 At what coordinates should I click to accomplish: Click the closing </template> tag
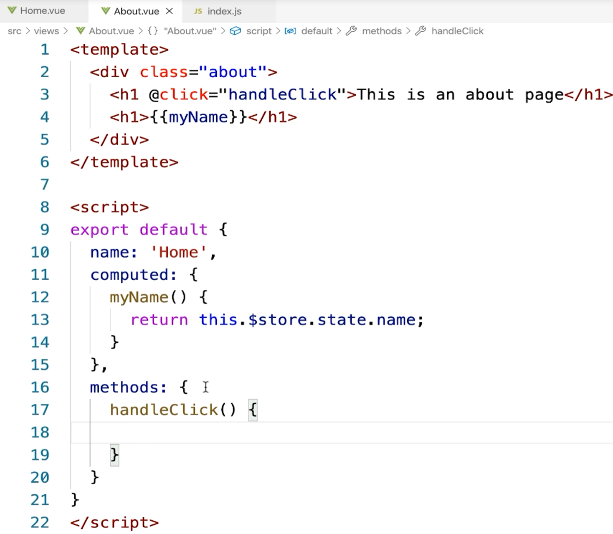tap(124, 162)
